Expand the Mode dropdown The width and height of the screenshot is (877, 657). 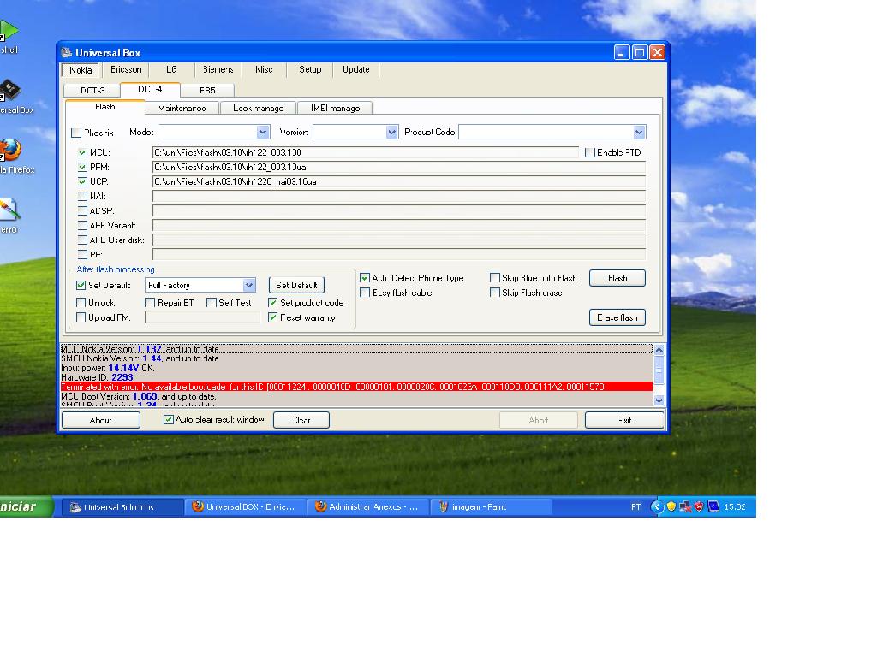coord(263,133)
